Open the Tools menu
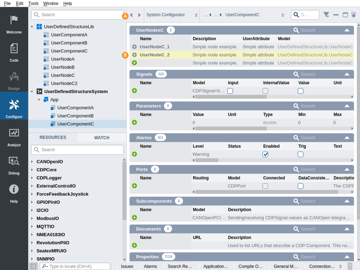The width and height of the screenshot is (360, 270). pyautogui.click(x=33, y=4)
